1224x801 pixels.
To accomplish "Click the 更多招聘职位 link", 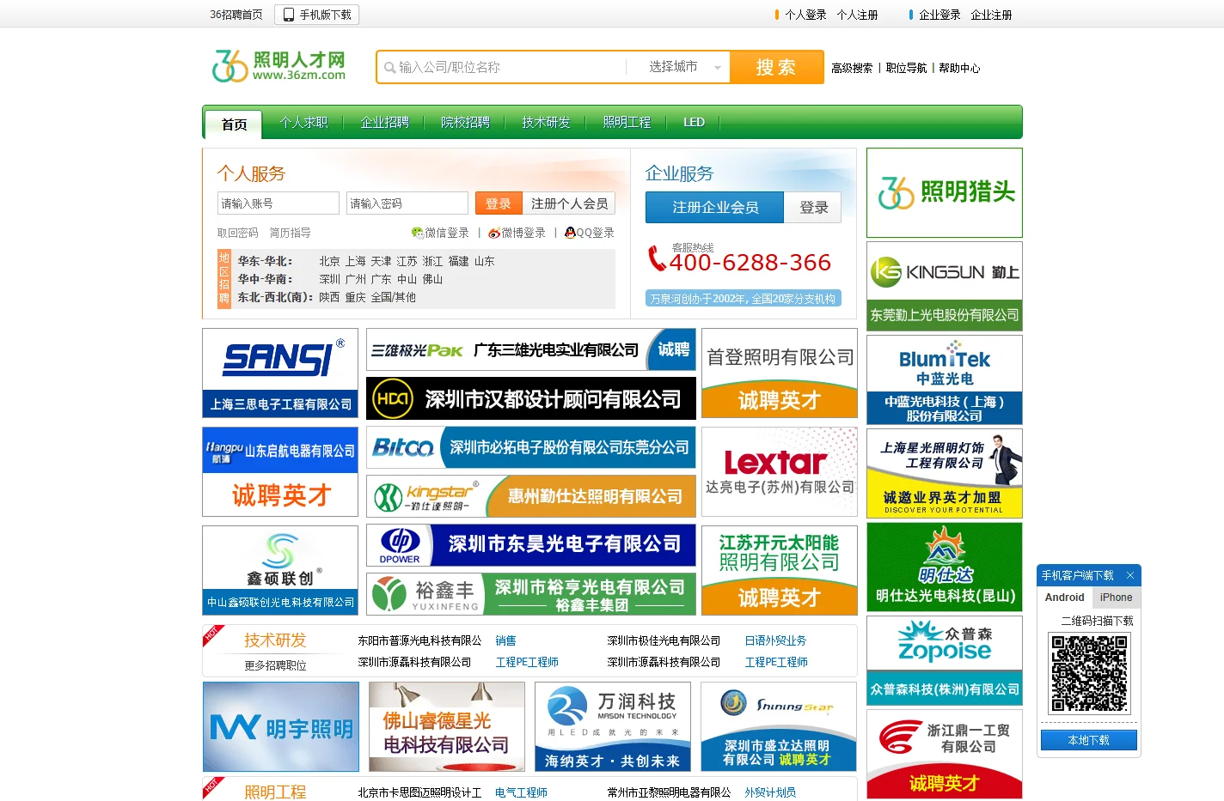I will coord(275,665).
